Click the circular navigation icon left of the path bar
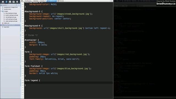Viewport: 176px width, 99px height. [x=22, y=1]
